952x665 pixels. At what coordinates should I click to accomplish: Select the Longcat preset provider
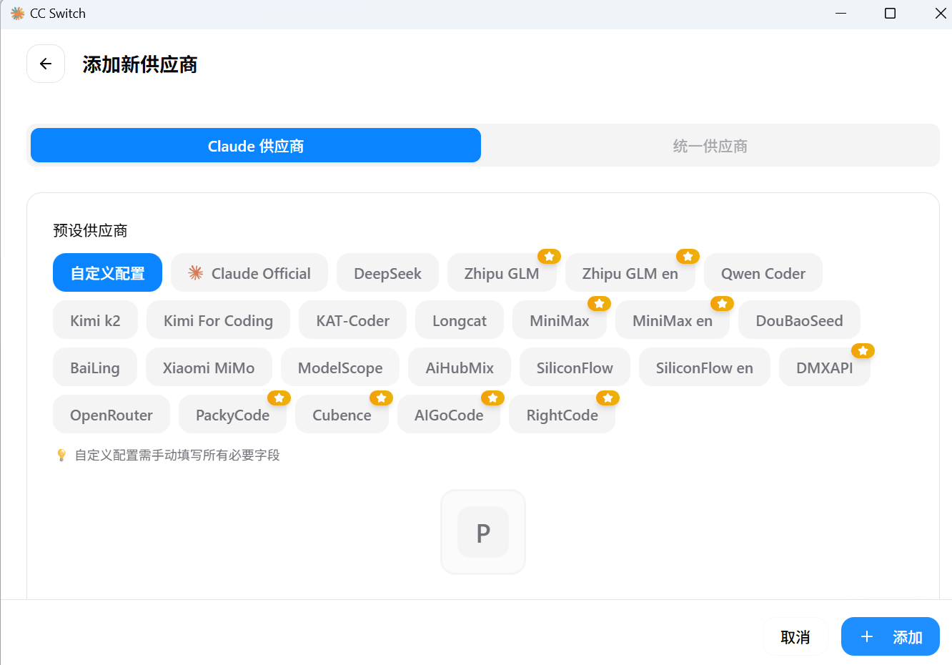[459, 320]
